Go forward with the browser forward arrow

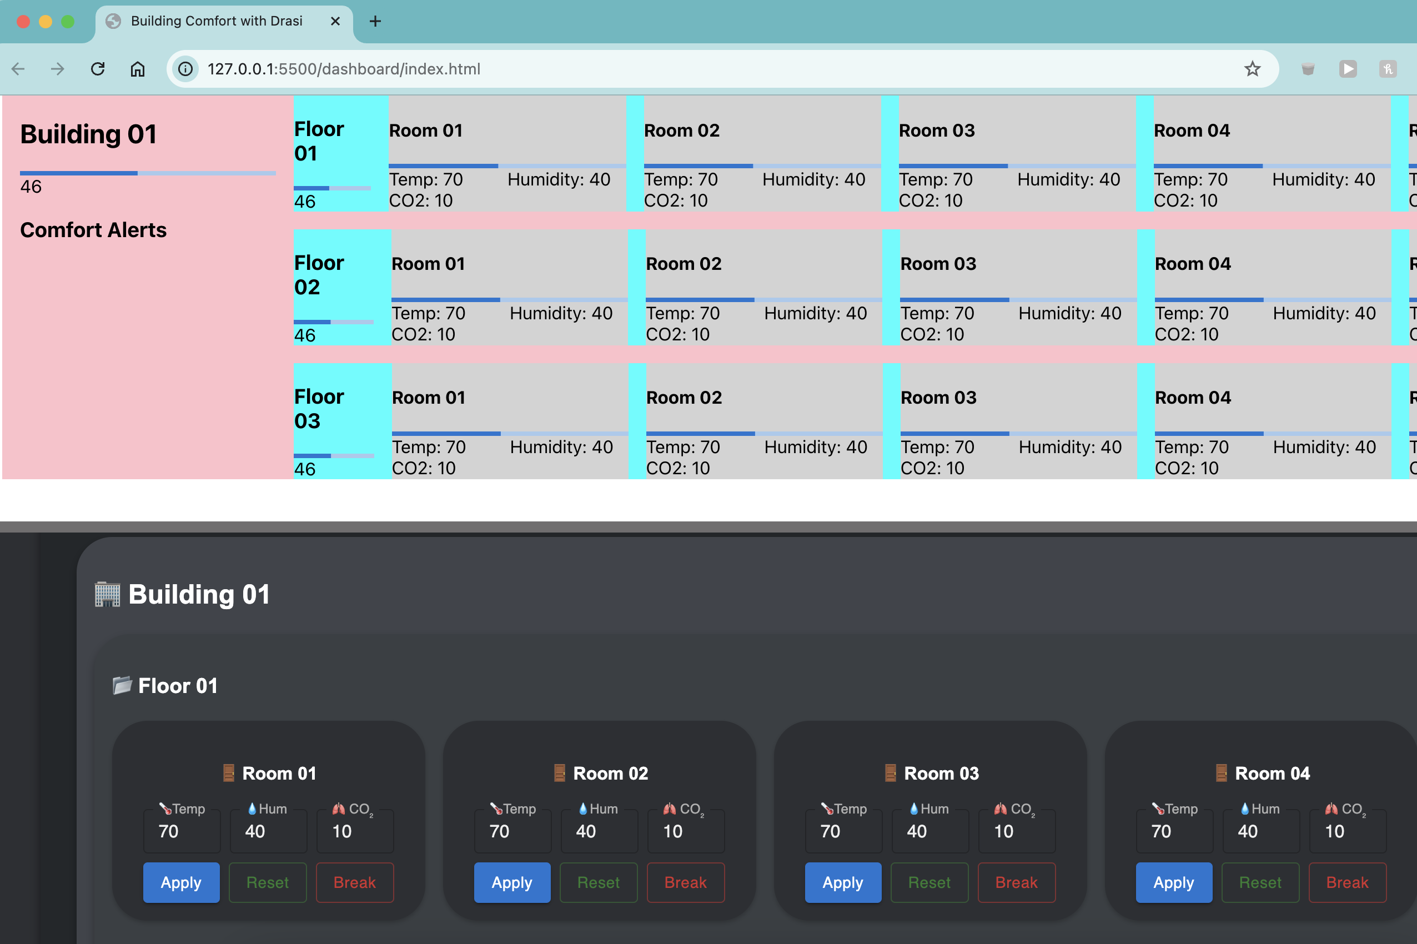click(x=58, y=69)
